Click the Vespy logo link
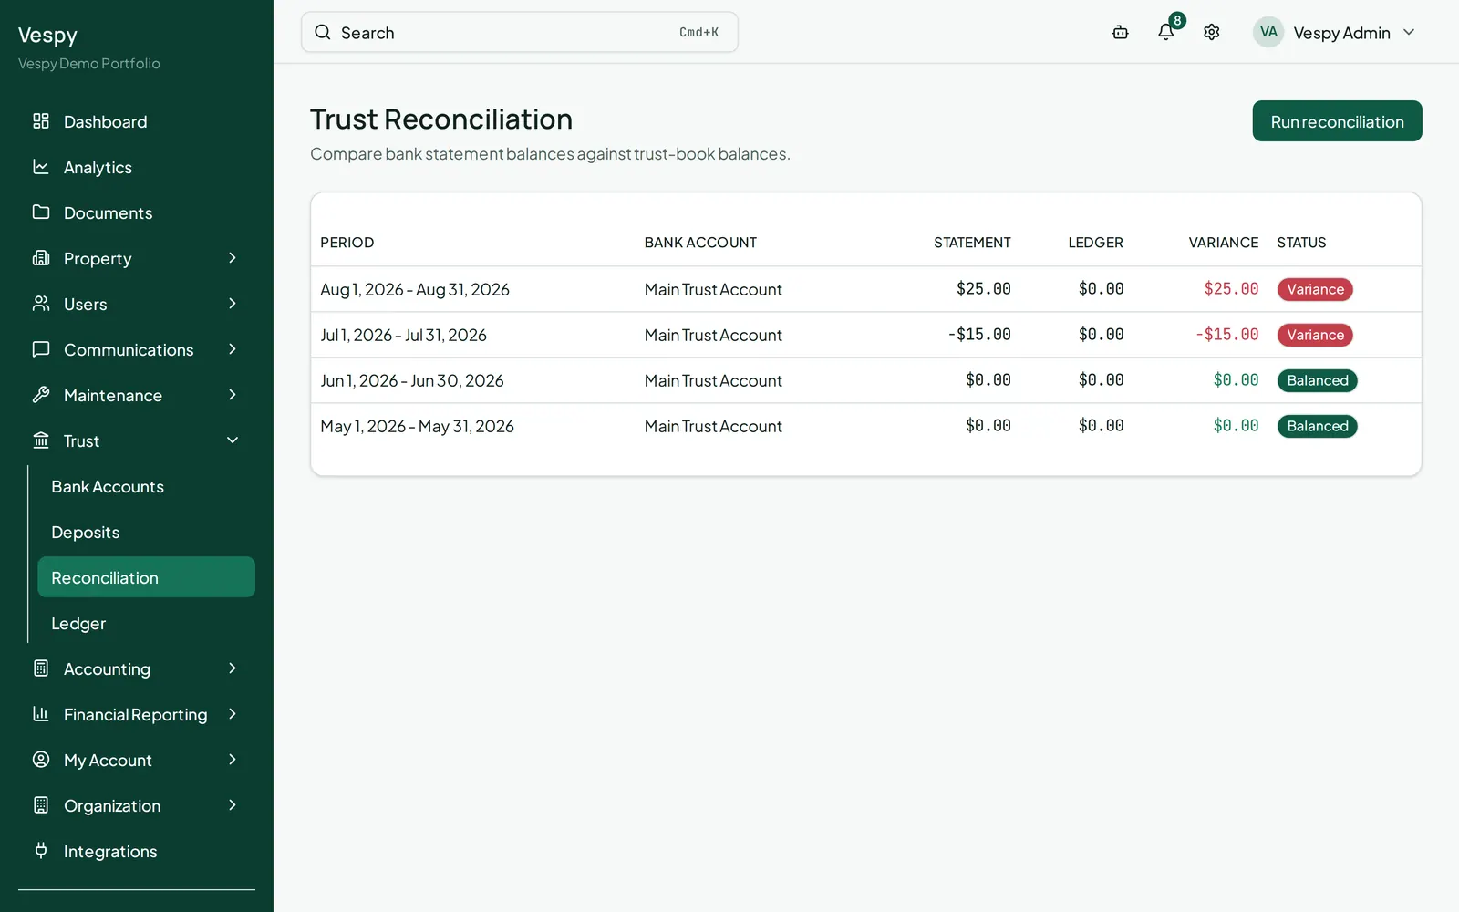Image resolution: width=1459 pixels, height=912 pixels. (47, 36)
